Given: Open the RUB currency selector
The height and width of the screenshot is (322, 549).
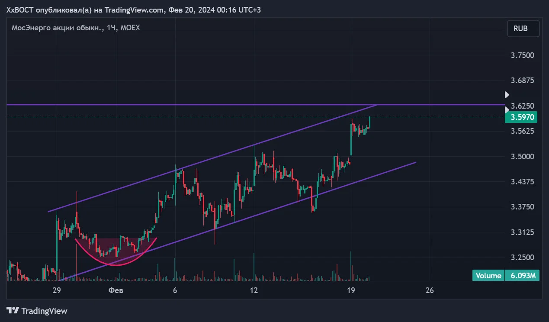Looking at the screenshot, I should 523,29.
